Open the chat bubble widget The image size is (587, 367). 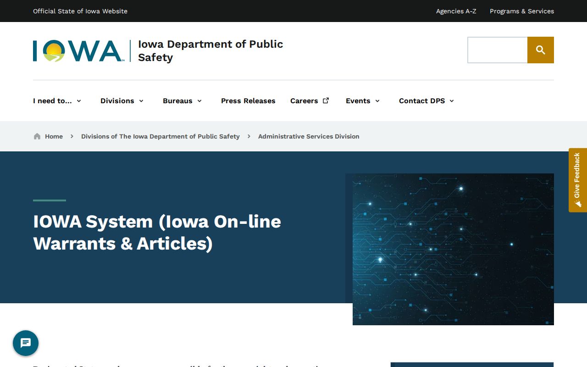(x=26, y=343)
